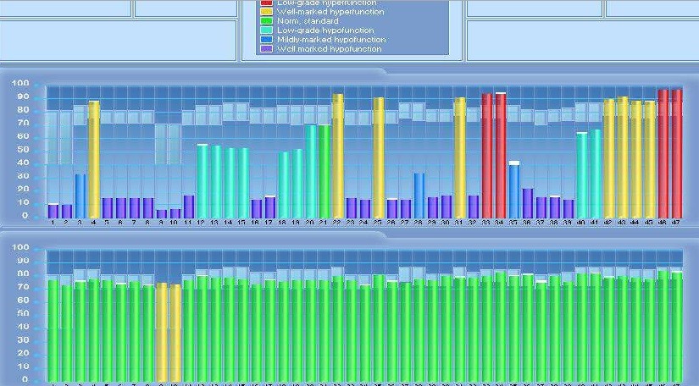Click the green Norm. standard legend swatch

(x=265, y=21)
